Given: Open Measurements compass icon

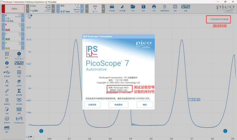Looking at the screenshot, I should pos(7,83).
